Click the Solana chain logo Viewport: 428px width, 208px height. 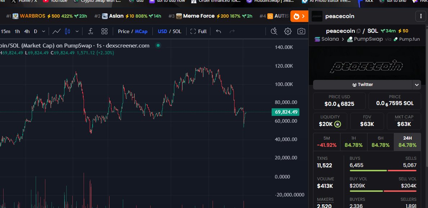point(317,39)
